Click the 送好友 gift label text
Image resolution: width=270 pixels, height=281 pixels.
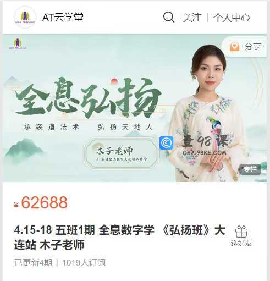241,243
